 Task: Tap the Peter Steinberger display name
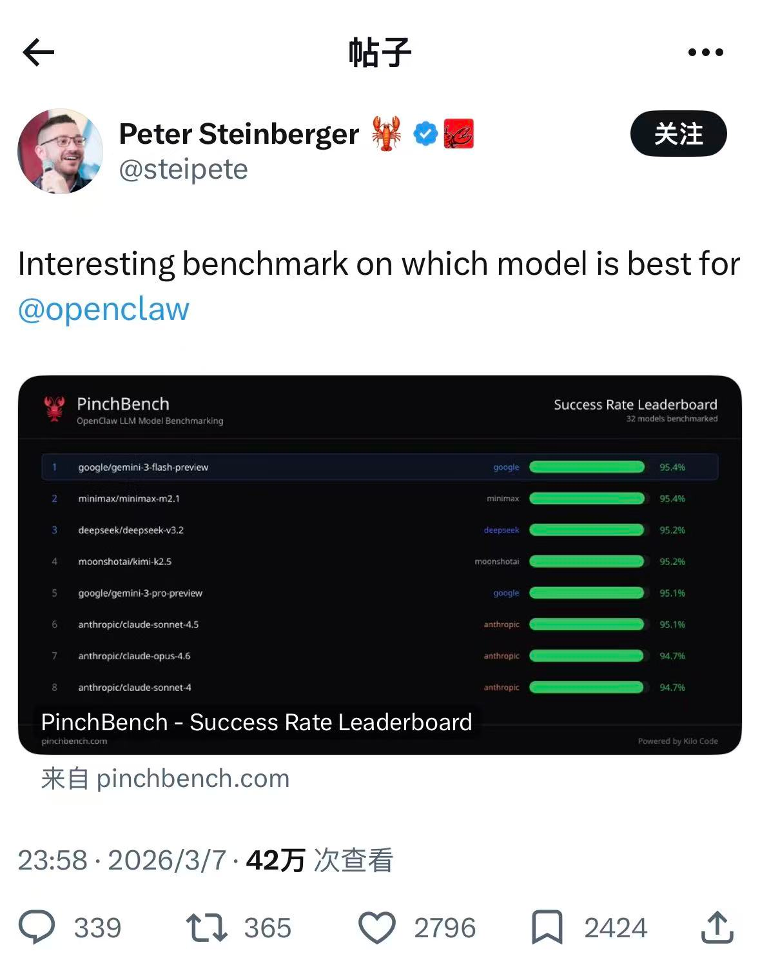[x=239, y=134]
